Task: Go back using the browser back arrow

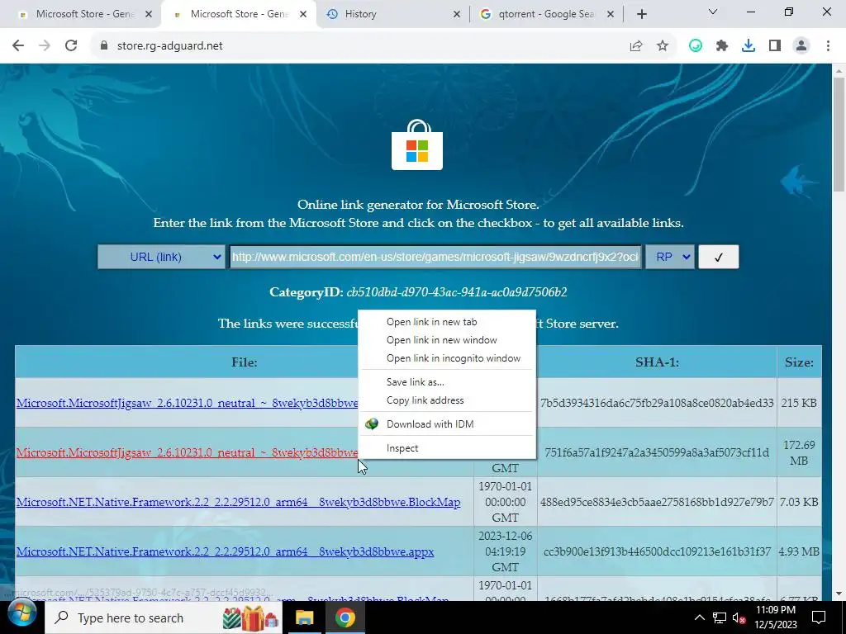Action: tap(18, 46)
